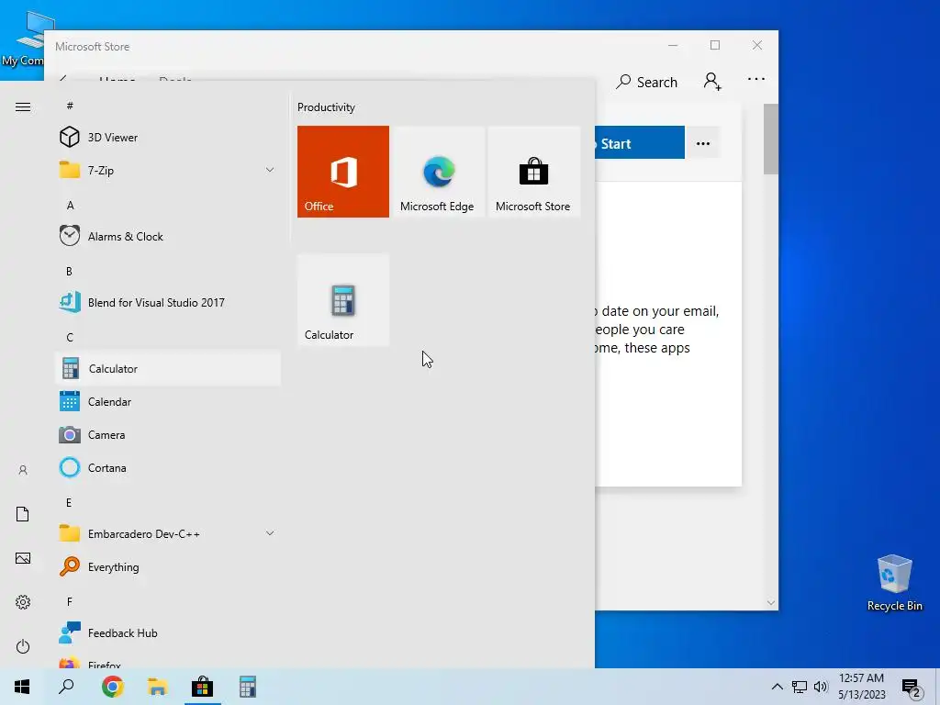Launch the Calculator tile in the tiles area
940x705 pixels.
[x=343, y=300]
